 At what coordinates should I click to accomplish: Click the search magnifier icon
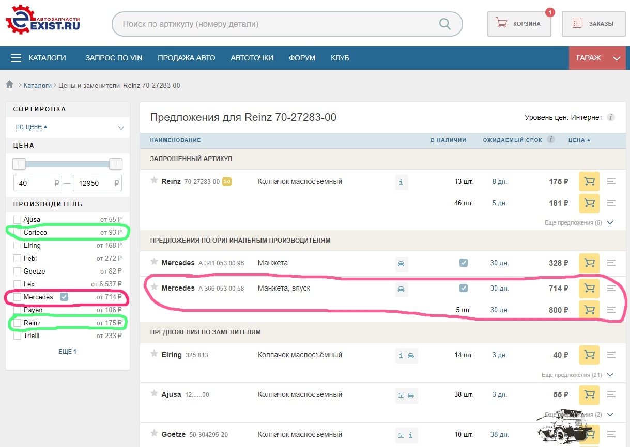[x=444, y=24]
